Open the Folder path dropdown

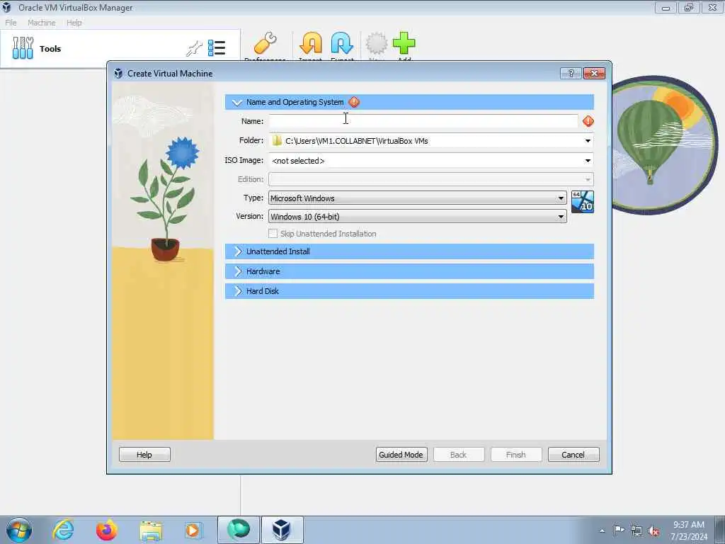(588, 141)
